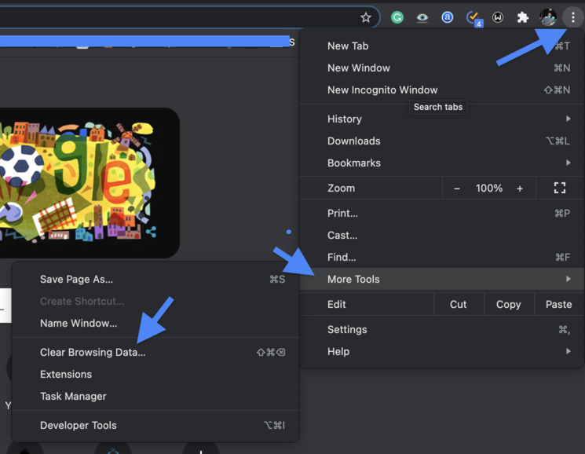The image size is (585, 454).
Task: Enter fullscreen mode from the Zoom row
Action: pyautogui.click(x=560, y=188)
